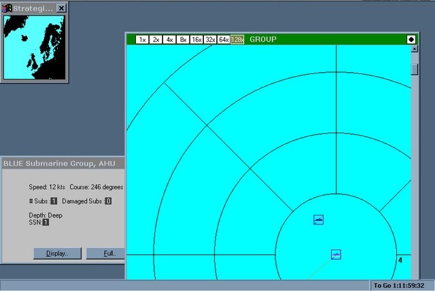
Task: Select the upper submarine unit icon
Action: point(319,219)
